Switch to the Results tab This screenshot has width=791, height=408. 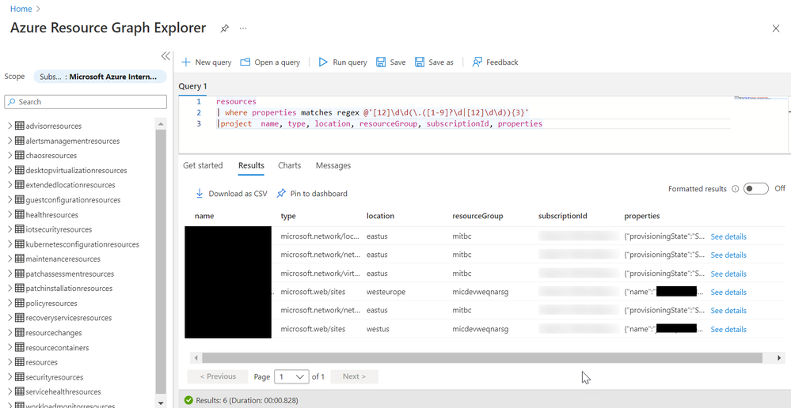[251, 165]
